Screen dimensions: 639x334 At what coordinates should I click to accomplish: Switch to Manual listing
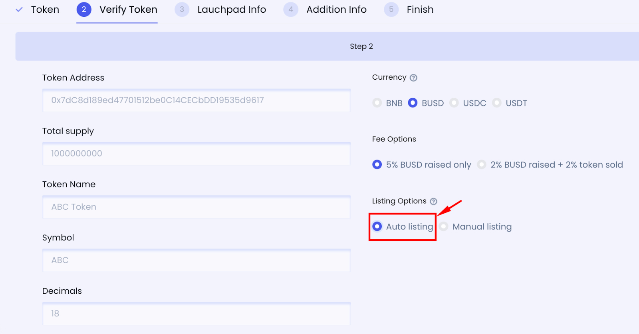coord(443,226)
